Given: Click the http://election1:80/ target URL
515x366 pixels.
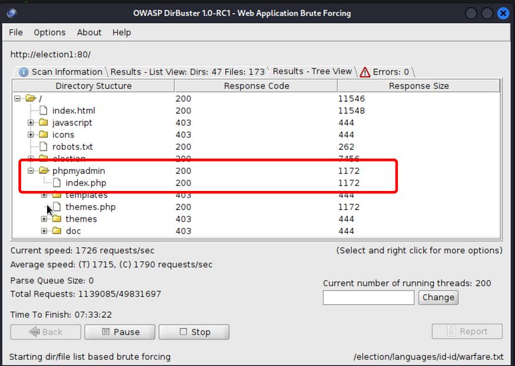Looking at the screenshot, I should coord(51,55).
